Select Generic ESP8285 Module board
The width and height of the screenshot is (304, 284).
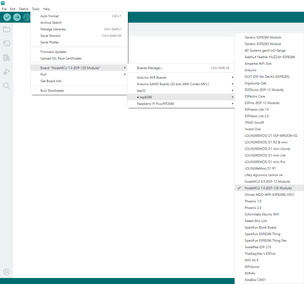point(269,44)
